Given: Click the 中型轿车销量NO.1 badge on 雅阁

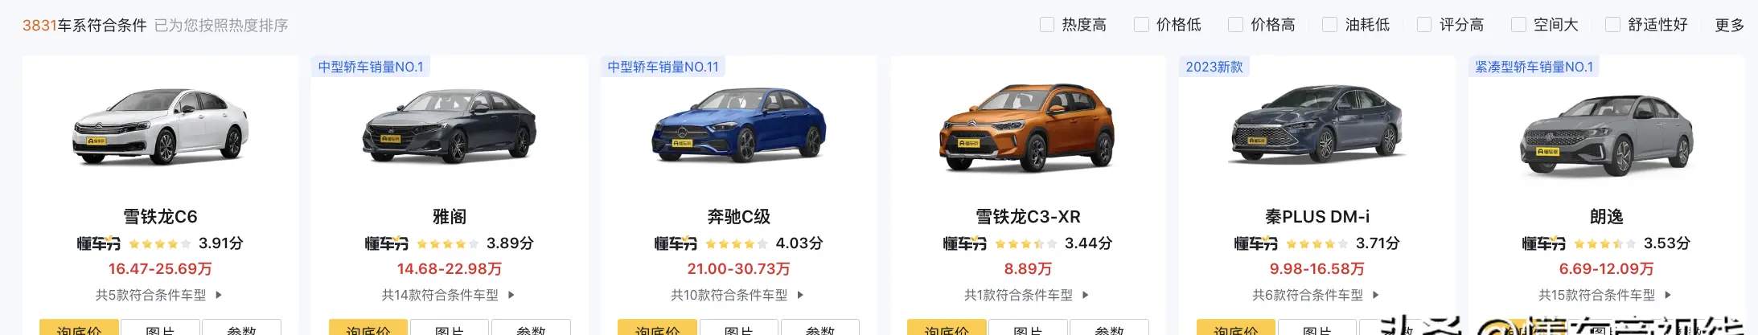Looking at the screenshot, I should click(371, 67).
